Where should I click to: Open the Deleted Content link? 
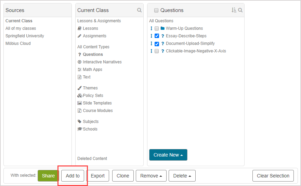pyautogui.click(x=92, y=159)
